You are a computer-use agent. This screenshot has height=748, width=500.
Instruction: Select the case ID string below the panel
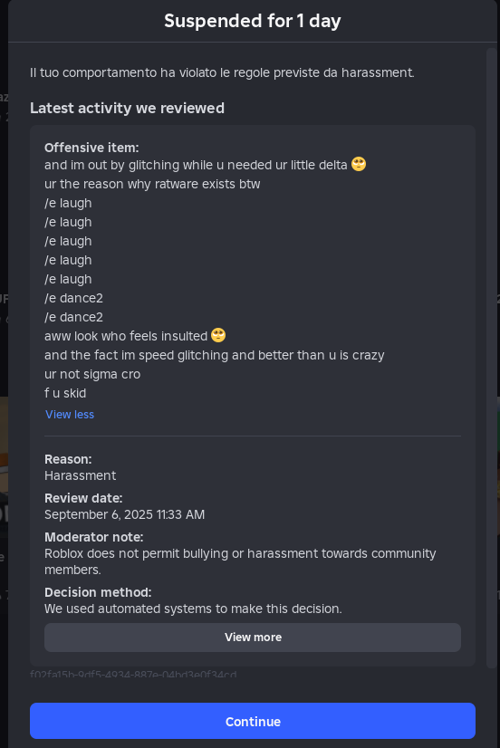tap(133, 674)
